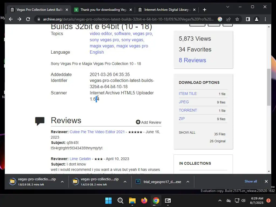Image resolution: width=276 pixels, height=207 pixels.
Task: Select the Vegas Pro Collection Latest Builds tab
Action: (x=39, y=10)
